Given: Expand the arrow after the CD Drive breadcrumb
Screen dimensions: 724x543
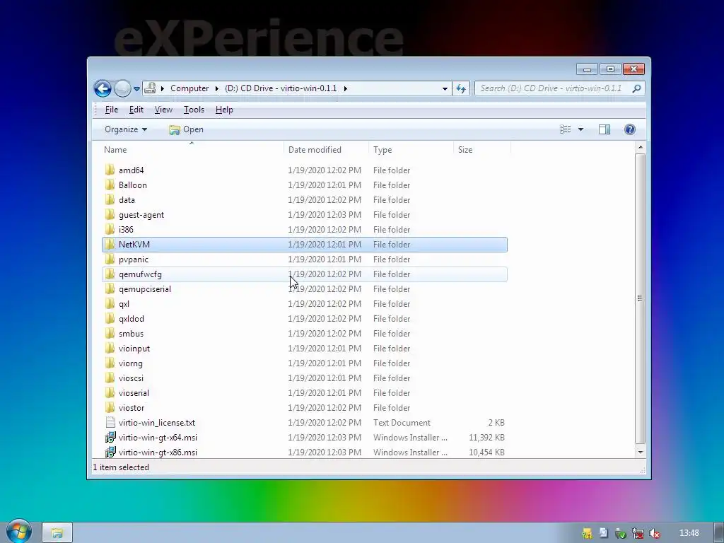Looking at the screenshot, I should click(x=345, y=88).
